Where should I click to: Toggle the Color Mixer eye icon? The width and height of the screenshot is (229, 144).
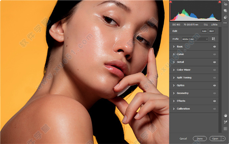pyautogui.click(x=214, y=70)
